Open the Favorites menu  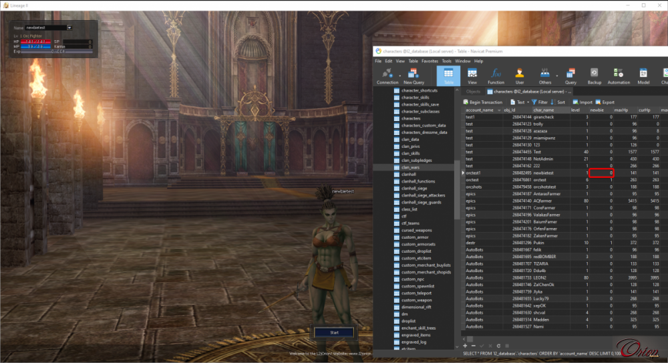coord(430,61)
